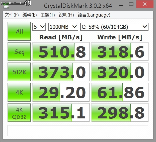
Task: Start all benchmarks with the All button
Action: coord(19,31)
